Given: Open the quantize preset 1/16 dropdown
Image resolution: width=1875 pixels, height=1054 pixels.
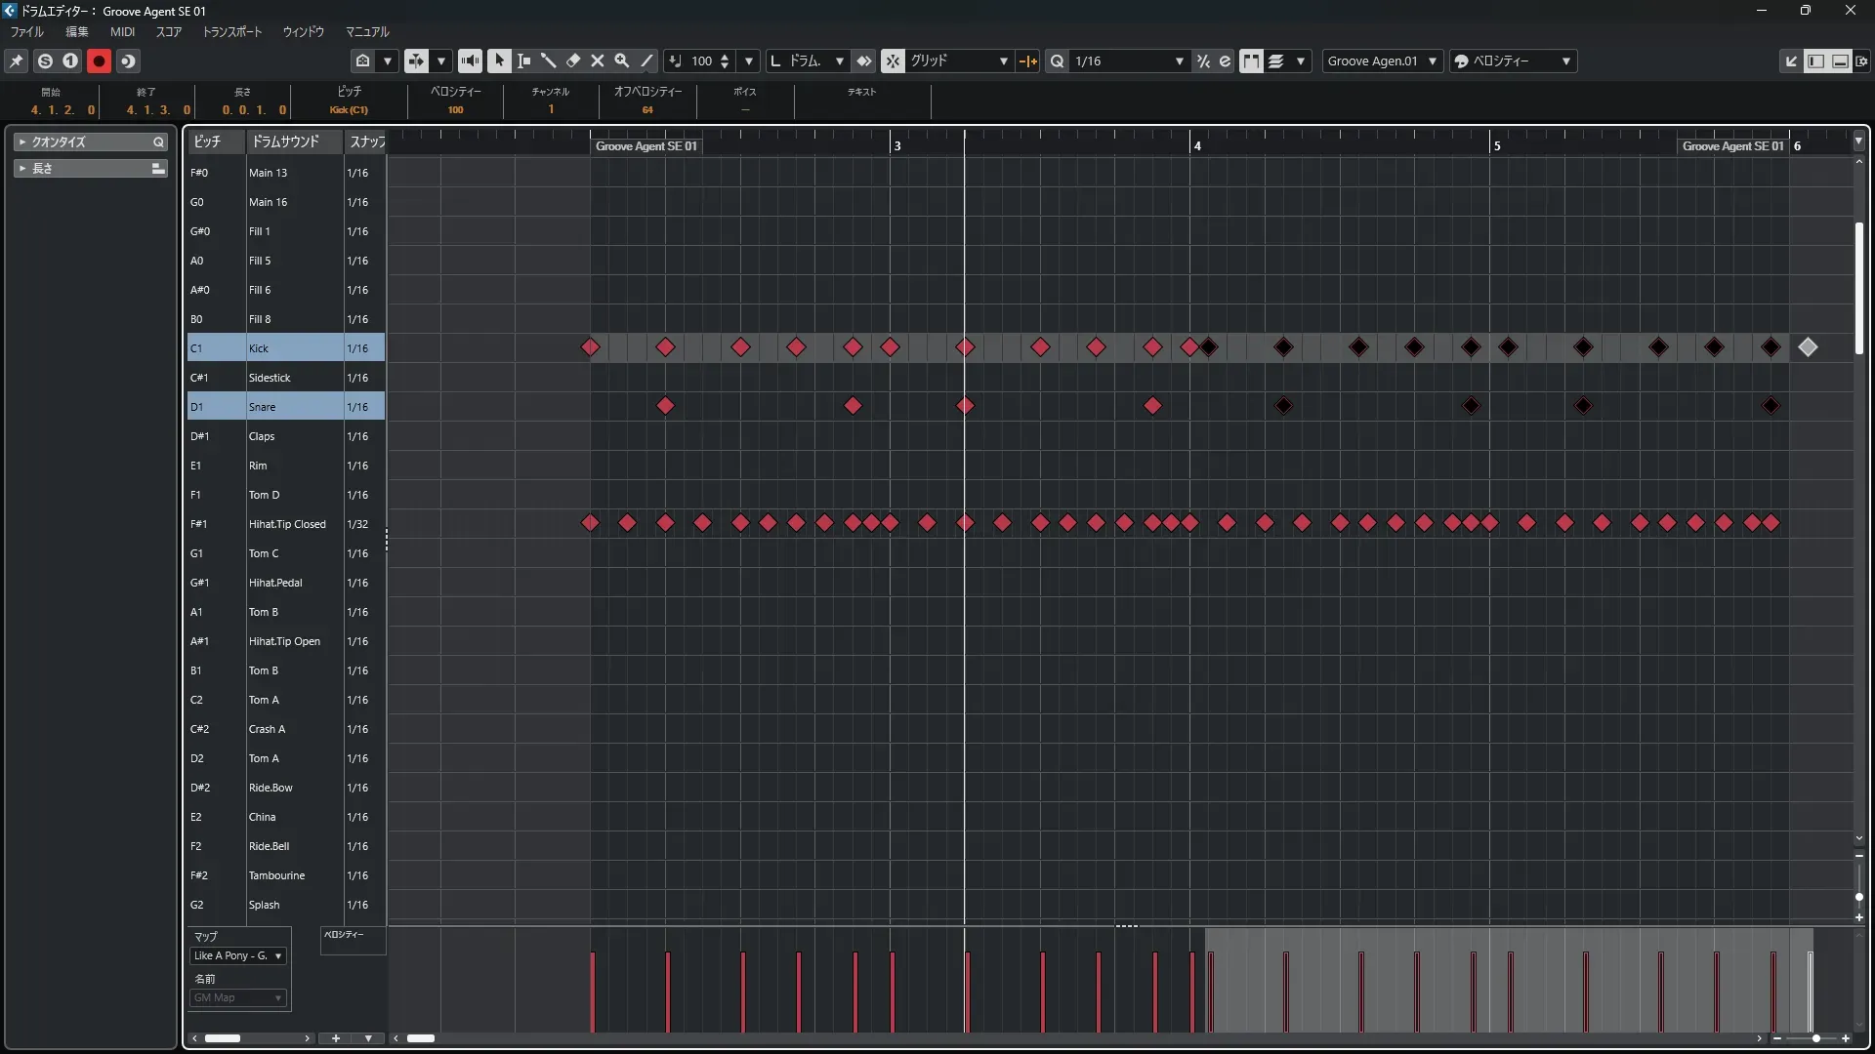Looking at the screenshot, I should (1130, 61).
